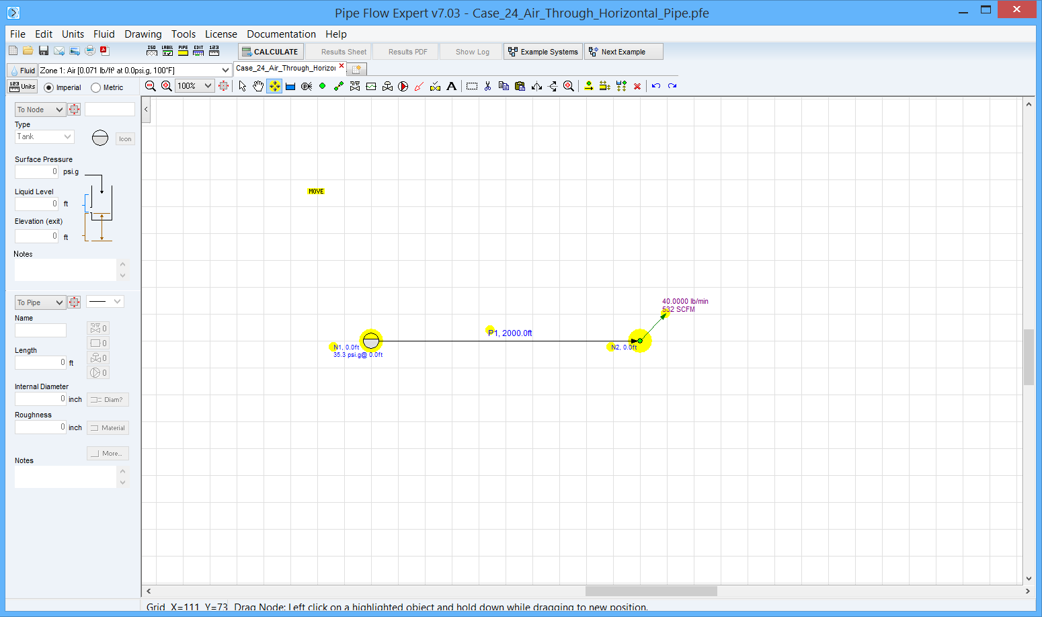This screenshot has height=617, width=1042.
Task: Switch to Case_24_Air_Through_Horizontal tab
Action: [286, 68]
